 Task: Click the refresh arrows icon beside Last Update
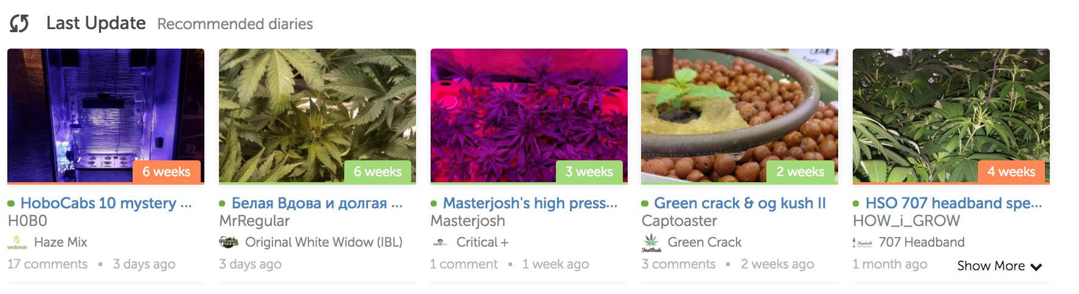click(19, 24)
